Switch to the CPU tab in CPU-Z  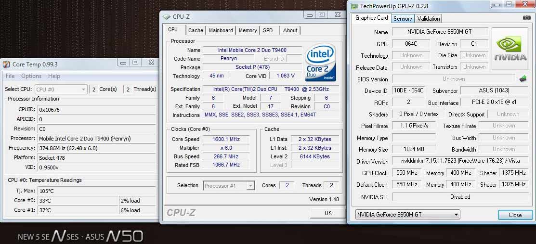tap(173, 29)
